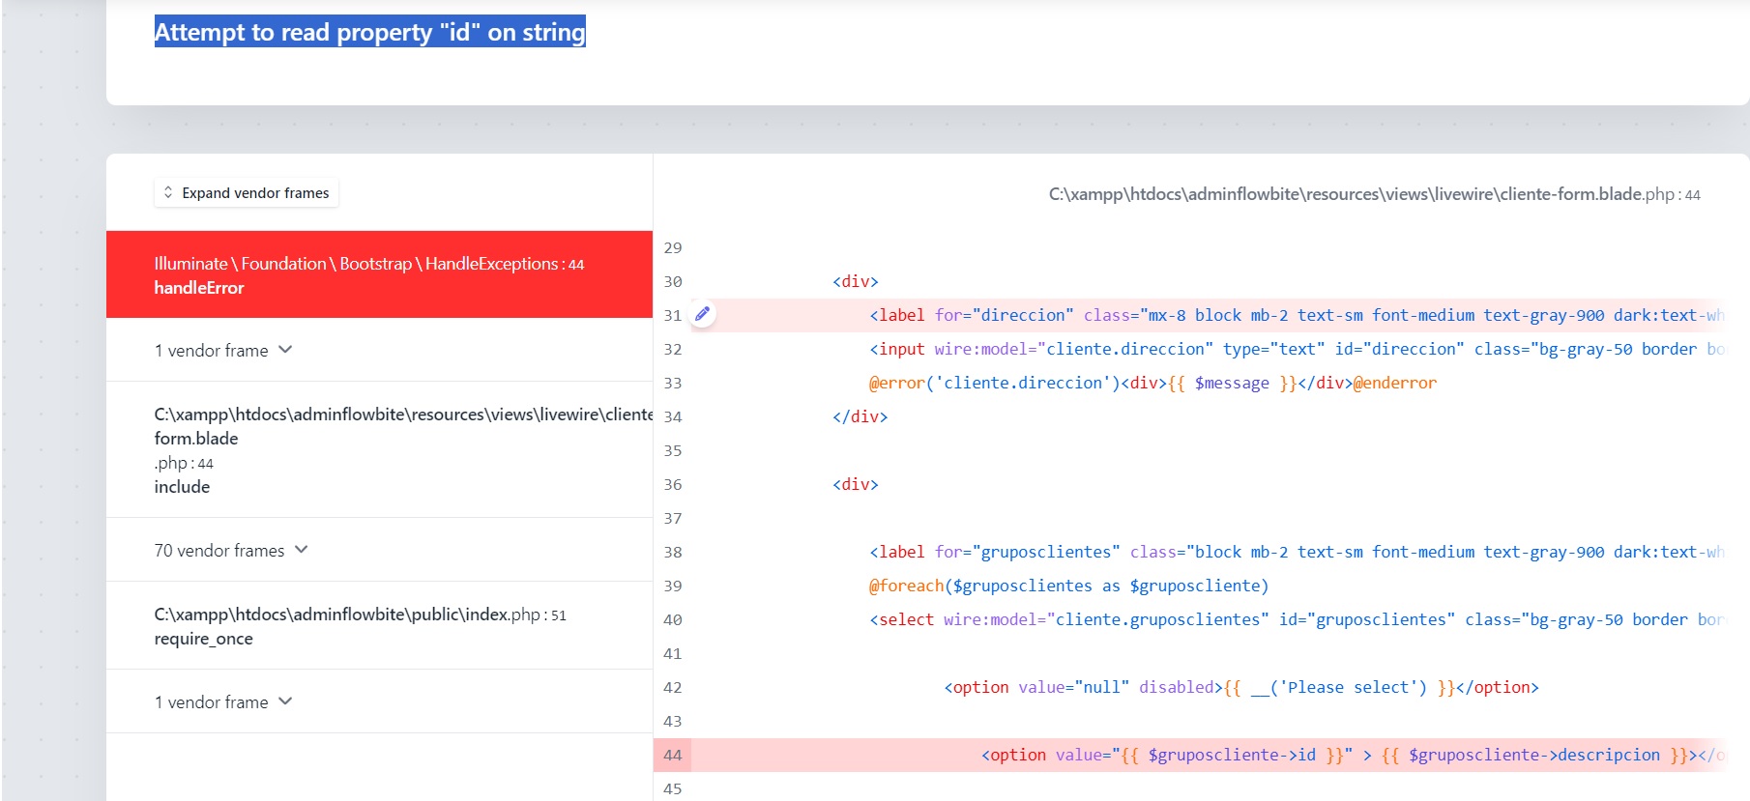The image size is (1750, 801).
Task: Select the HandleExceptions handleError frame
Action: tap(379, 274)
